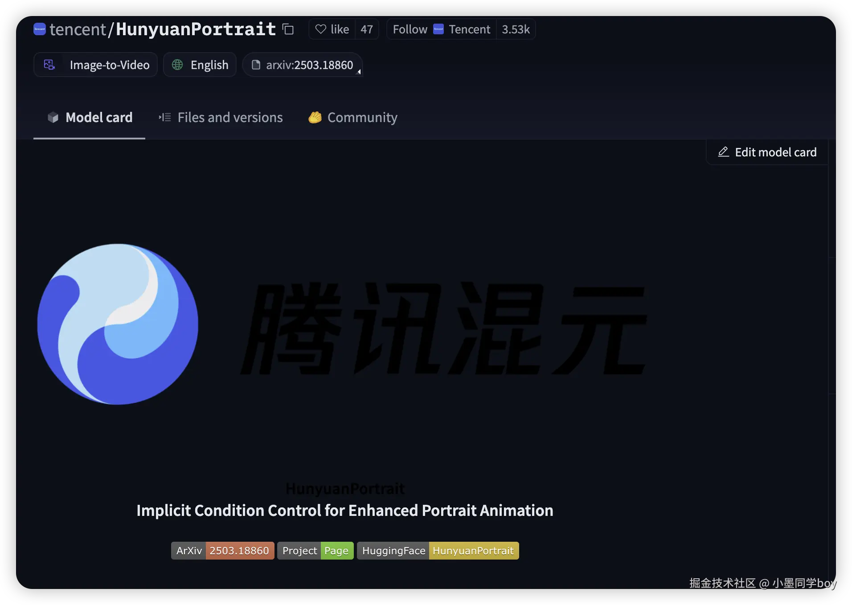View the 47 likes count

(367, 29)
